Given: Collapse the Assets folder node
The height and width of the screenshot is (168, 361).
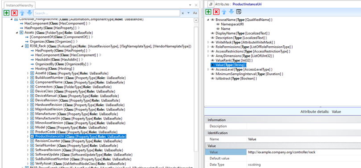Looking at the screenshot, I should tap(17, 32).
